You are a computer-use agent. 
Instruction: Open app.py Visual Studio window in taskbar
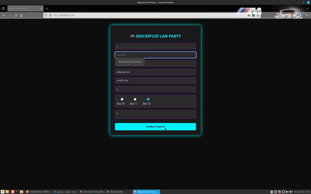pyautogui.click(x=65, y=192)
